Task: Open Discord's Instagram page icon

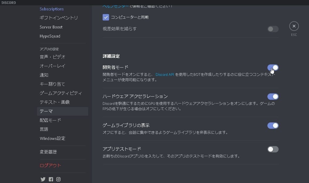Action: 58,179
